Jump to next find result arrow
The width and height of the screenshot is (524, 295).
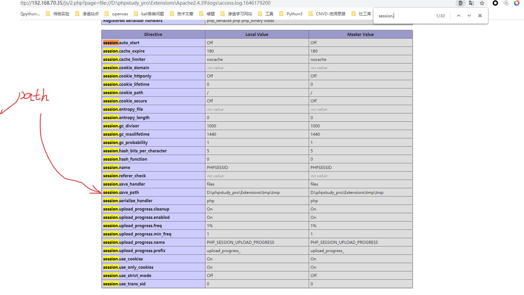pos(469,16)
